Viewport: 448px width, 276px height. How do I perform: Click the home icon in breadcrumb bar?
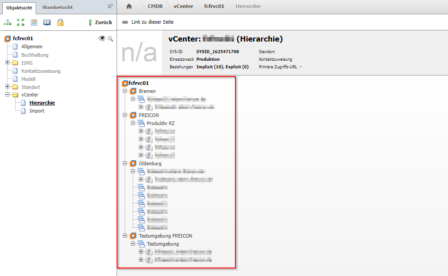129,6
